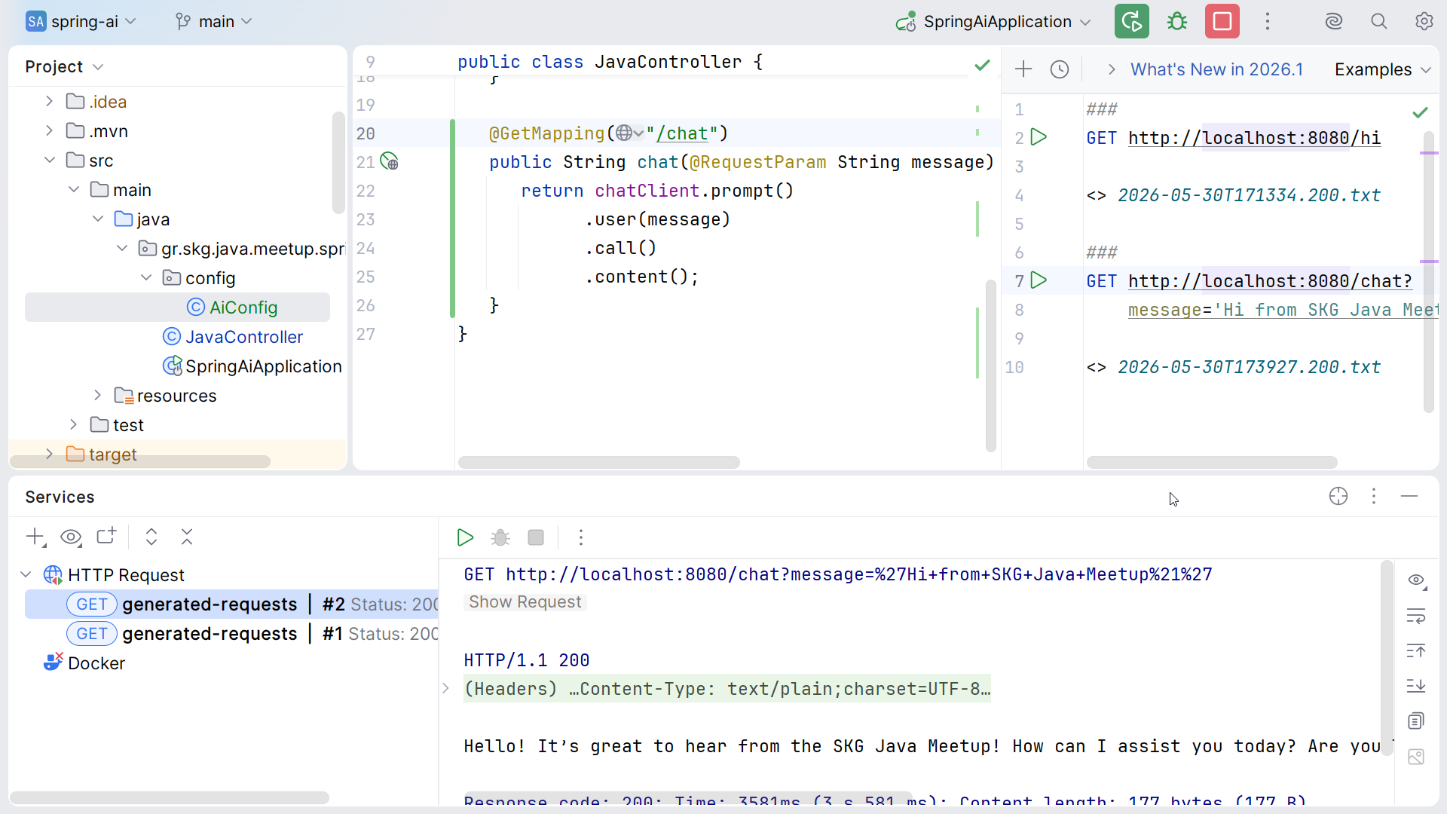Open the spring-ai project dropdown

click(81, 21)
